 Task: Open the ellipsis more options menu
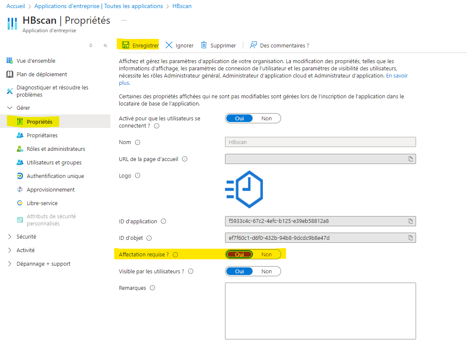124,20
